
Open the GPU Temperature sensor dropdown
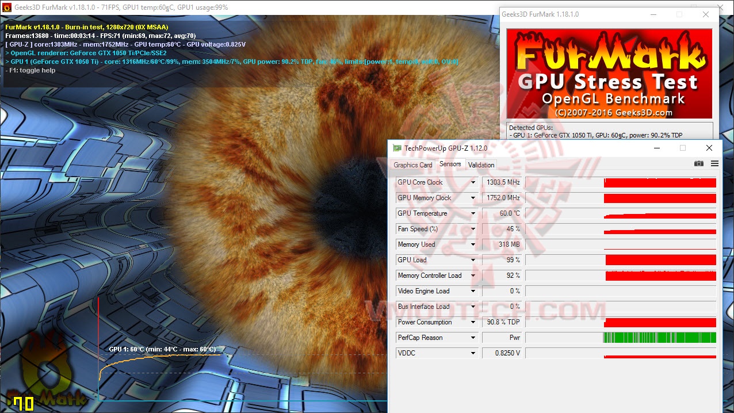pos(473,213)
